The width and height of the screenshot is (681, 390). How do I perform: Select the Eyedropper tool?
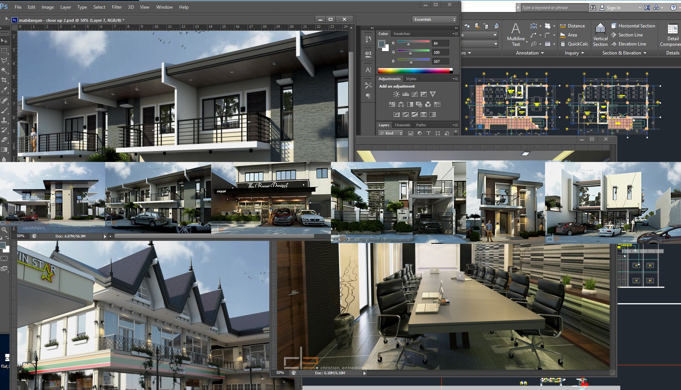pos(5,90)
